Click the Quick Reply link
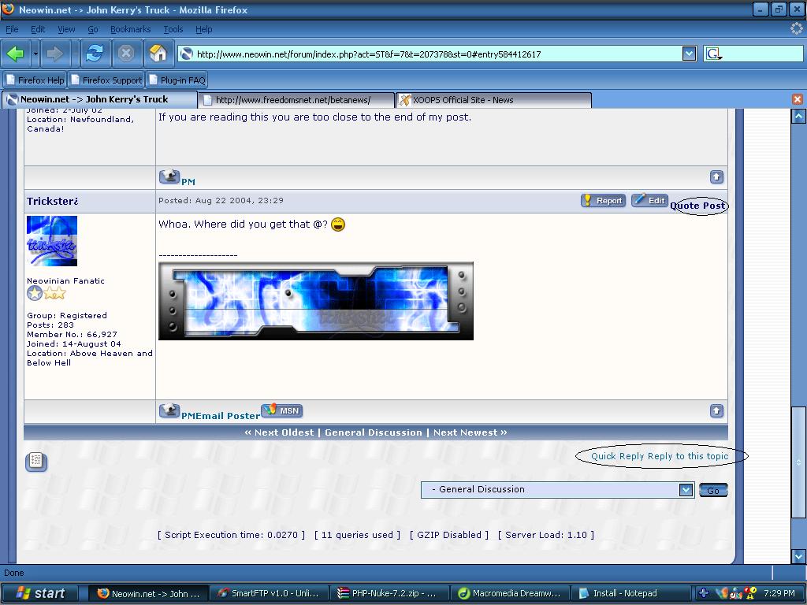This screenshot has height=605, width=807. [x=618, y=456]
